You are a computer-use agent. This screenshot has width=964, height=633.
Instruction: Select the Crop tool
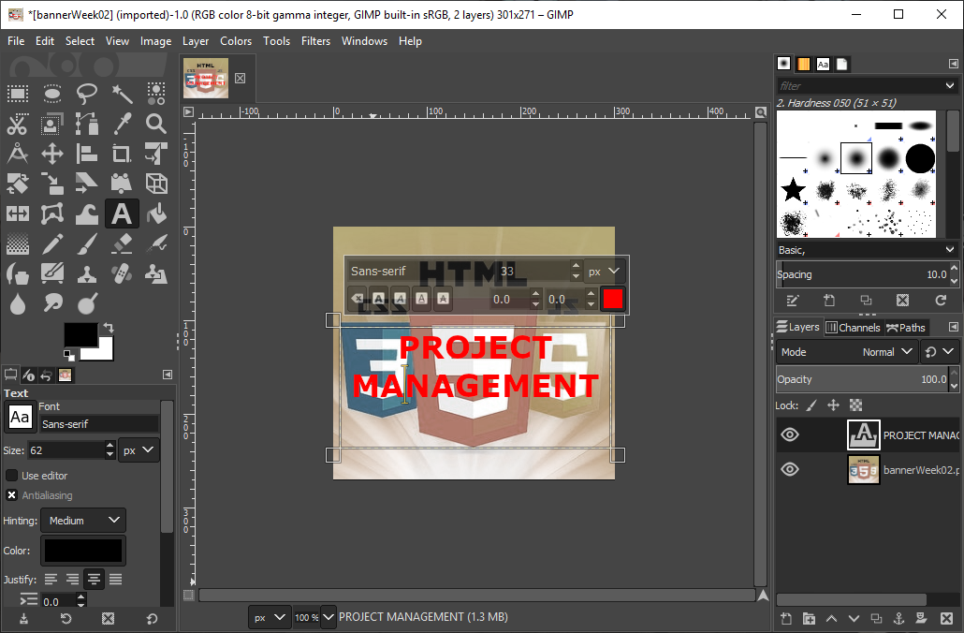122,154
